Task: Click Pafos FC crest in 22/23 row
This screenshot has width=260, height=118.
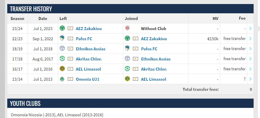Action: click(62, 38)
